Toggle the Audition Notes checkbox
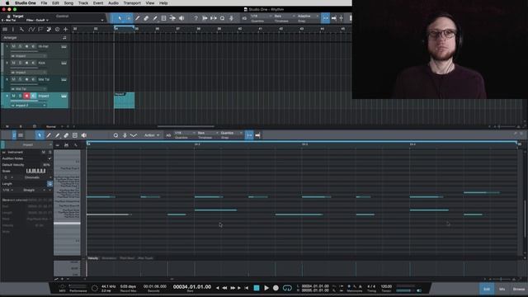528x297 pixels. click(49, 158)
